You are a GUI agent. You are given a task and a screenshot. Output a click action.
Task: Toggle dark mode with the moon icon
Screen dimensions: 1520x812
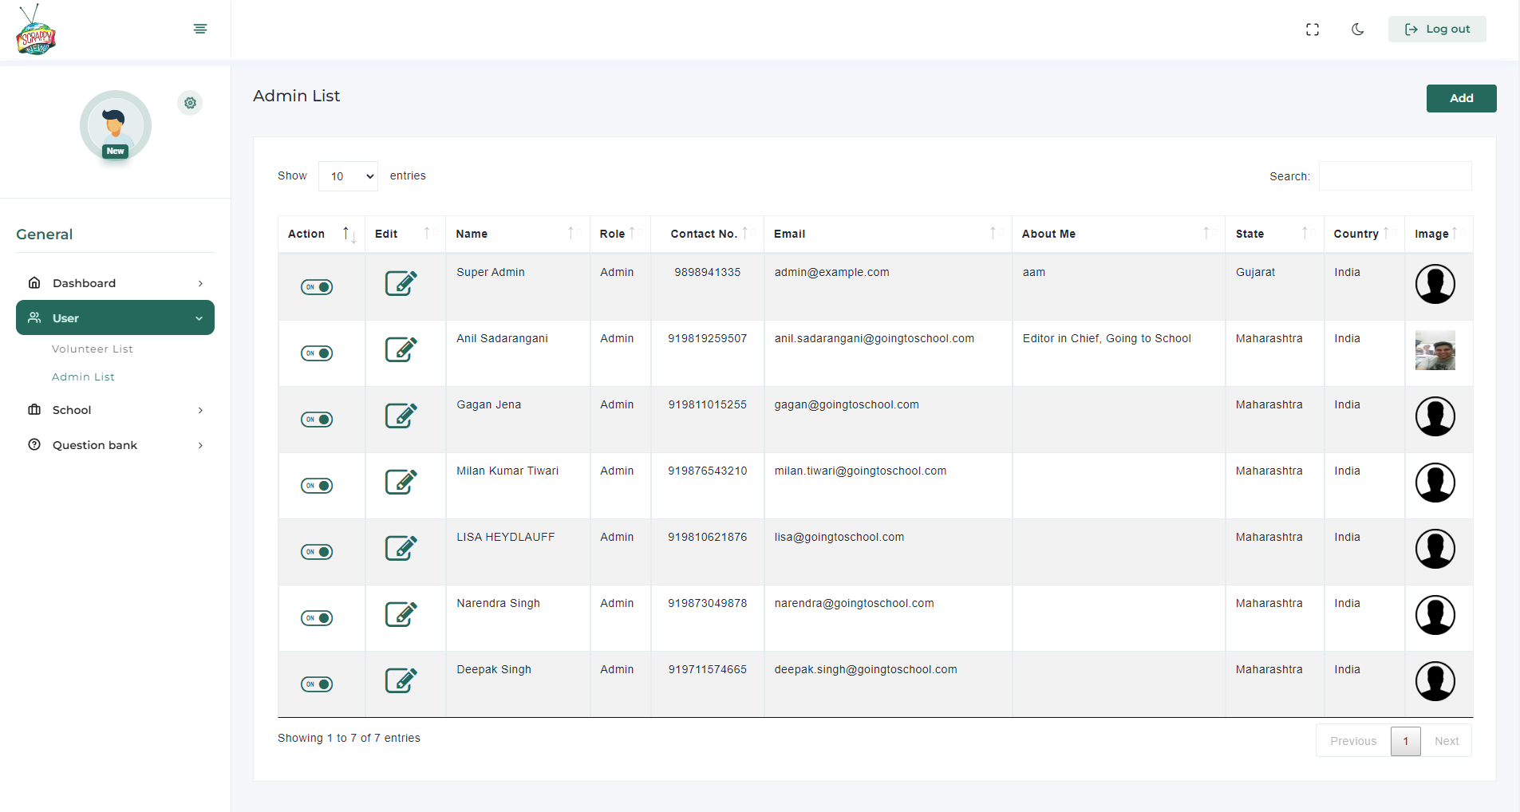pyautogui.click(x=1357, y=30)
